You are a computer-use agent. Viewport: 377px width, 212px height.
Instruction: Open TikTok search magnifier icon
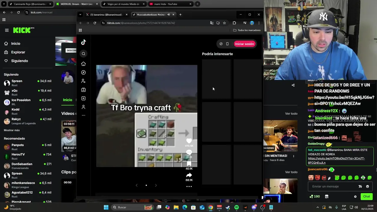[x=84, y=54]
